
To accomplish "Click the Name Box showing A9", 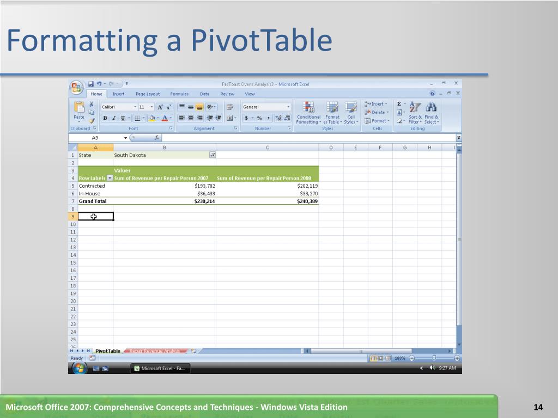I will tap(95, 138).
